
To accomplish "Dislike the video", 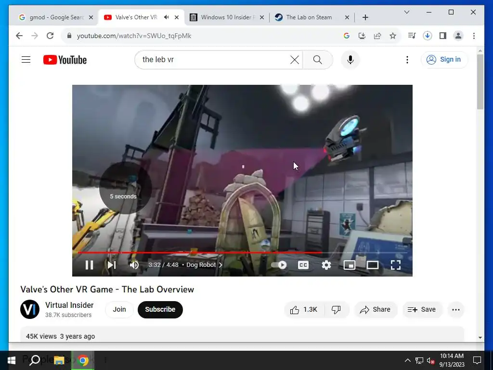I will (337, 310).
